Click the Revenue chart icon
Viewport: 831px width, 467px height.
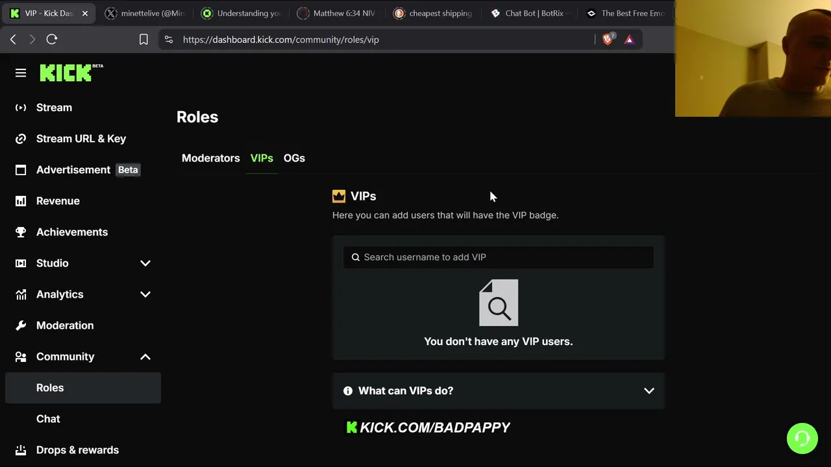[x=21, y=201]
